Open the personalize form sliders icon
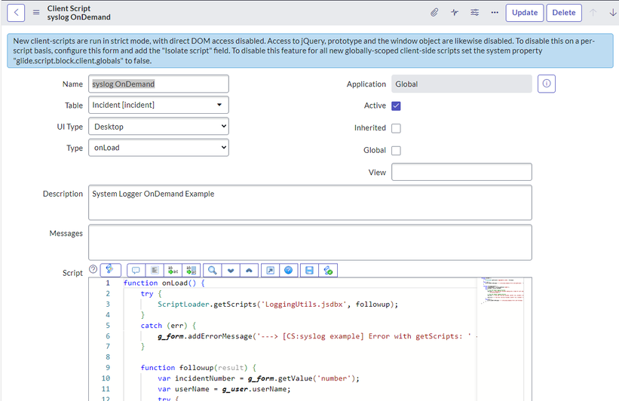 (x=474, y=13)
